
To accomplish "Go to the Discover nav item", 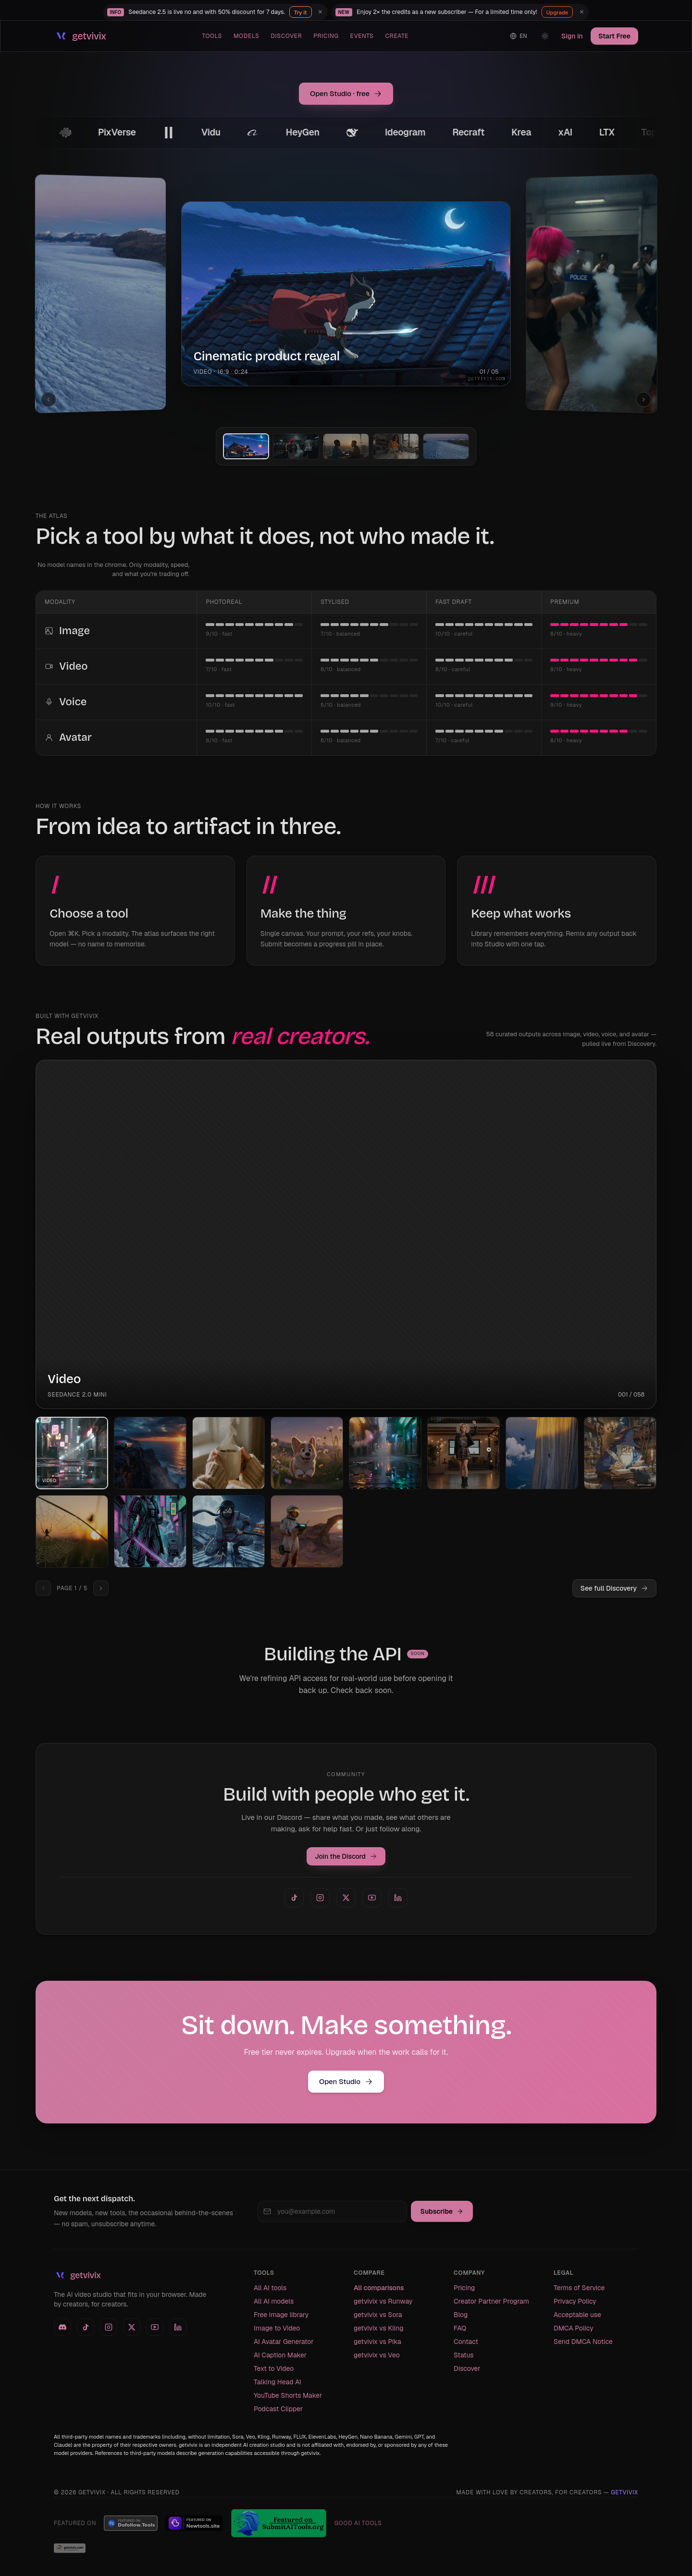I will click(286, 36).
